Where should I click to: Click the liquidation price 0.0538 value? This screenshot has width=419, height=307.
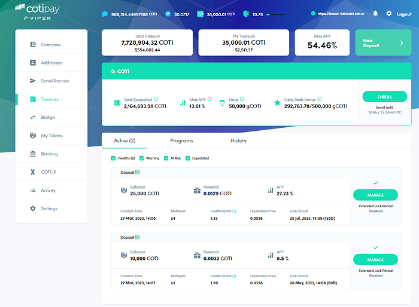[256, 219]
